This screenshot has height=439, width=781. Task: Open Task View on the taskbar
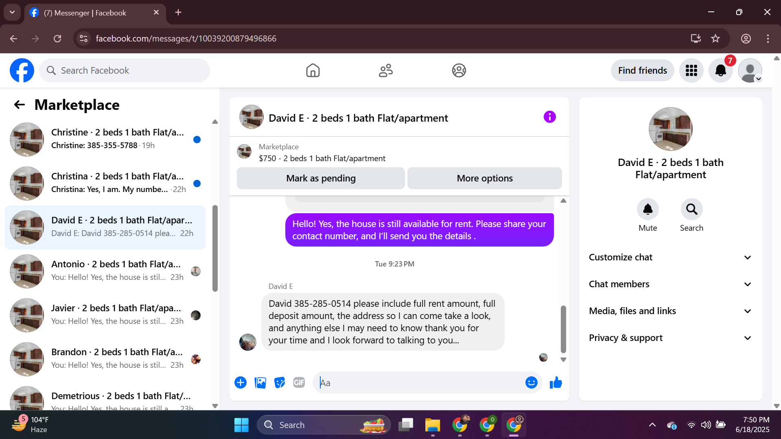[x=405, y=425]
